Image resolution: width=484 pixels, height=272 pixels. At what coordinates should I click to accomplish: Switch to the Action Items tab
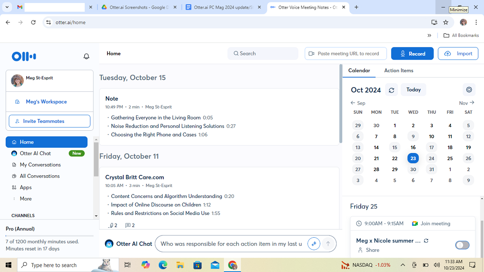point(399,71)
